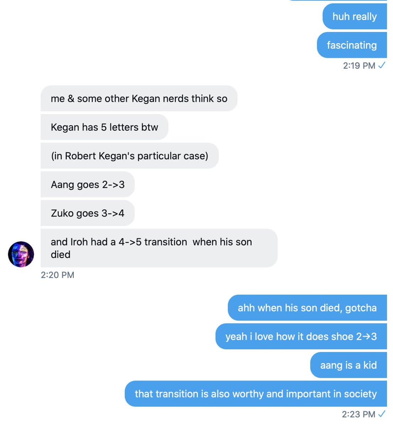Select the 'fascinating' message bubble
Viewport: 393px width, 426px height.
tap(352, 45)
